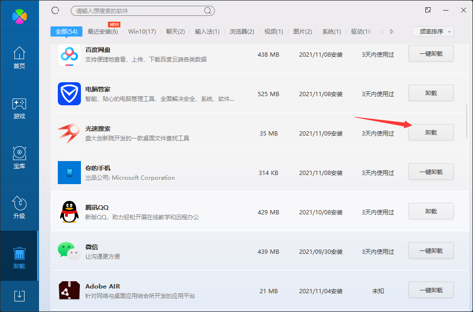Click the 2021/11/09安装 date
This screenshot has width=473, height=312.
(321, 134)
